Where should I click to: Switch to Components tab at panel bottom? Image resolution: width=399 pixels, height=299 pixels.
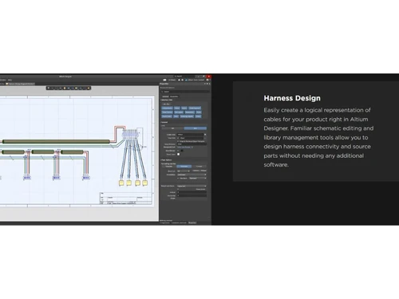click(164, 222)
